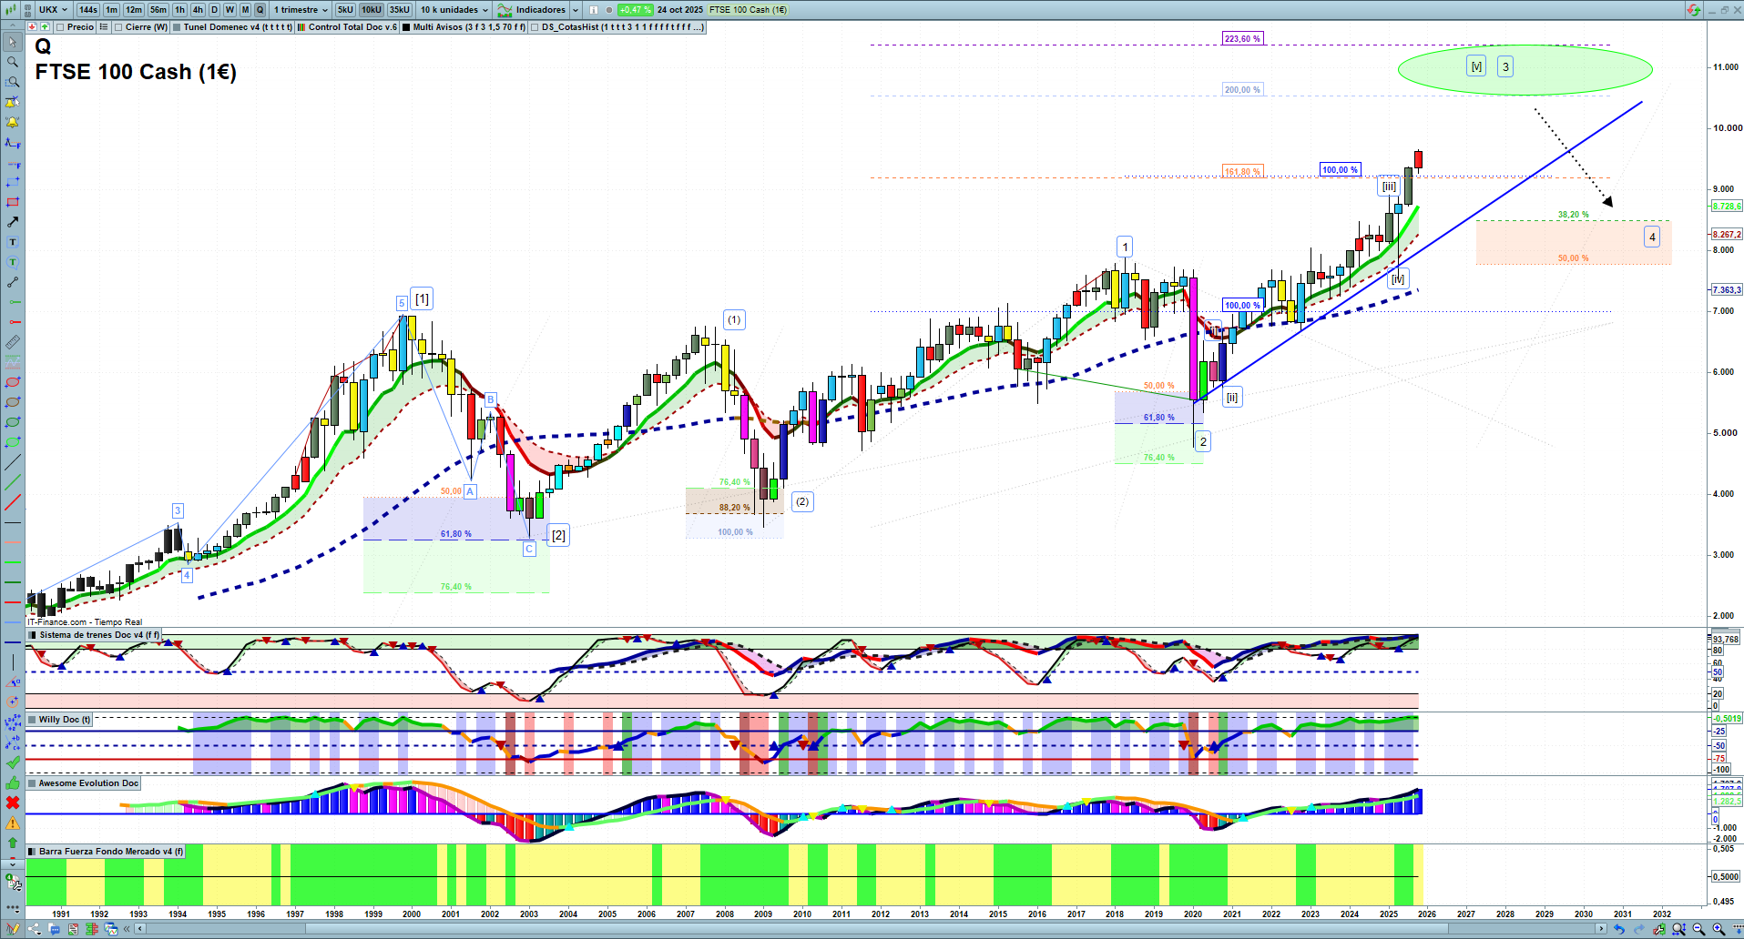
Task: Click the scrollbar right arrow
Action: coord(1601,929)
